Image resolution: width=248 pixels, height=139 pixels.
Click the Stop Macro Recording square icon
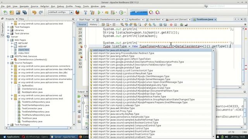tap(176, 25)
